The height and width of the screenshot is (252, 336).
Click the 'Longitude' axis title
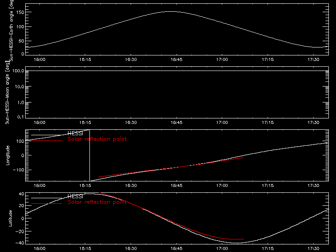pyautogui.click(x=8, y=155)
